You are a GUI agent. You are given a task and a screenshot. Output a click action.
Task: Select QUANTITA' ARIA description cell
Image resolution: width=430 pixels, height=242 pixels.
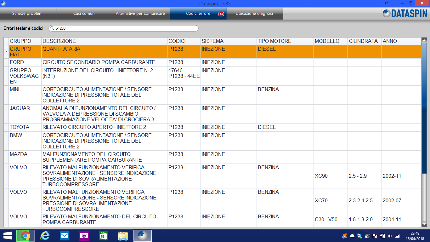point(104,52)
